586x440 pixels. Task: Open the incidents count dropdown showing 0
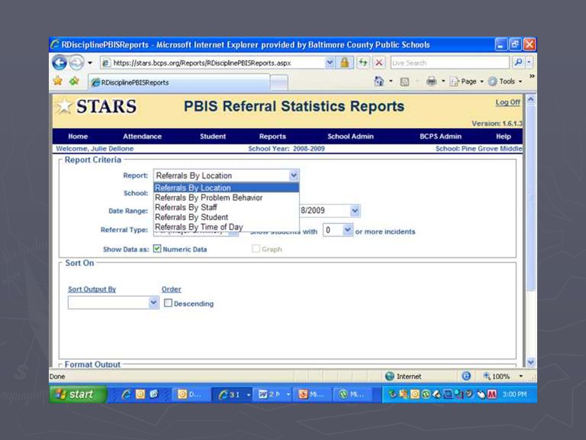pos(347,230)
